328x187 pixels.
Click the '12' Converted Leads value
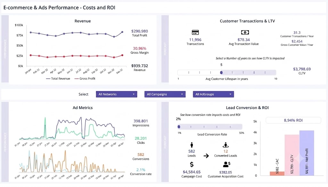click(225, 151)
